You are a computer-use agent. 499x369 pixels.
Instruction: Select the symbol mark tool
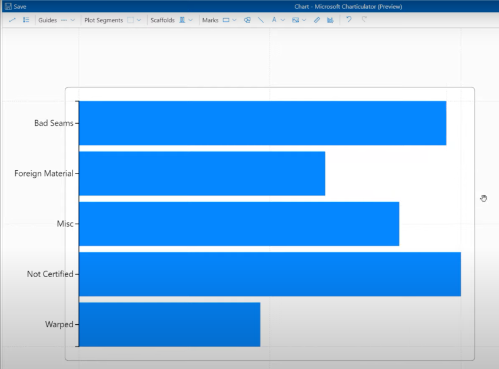pos(247,20)
